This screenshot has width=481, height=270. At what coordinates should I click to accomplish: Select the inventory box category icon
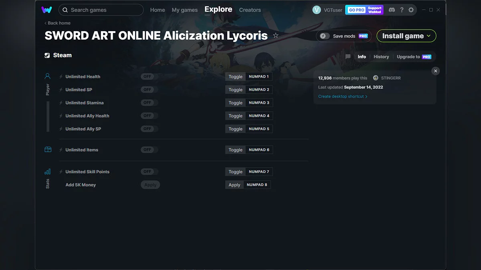pyautogui.click(x=48, y=150)
